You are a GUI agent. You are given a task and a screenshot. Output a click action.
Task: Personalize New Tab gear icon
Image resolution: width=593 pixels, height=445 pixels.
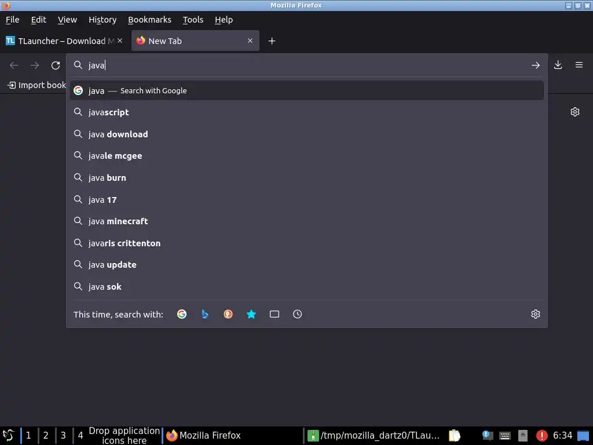[575, 112]
